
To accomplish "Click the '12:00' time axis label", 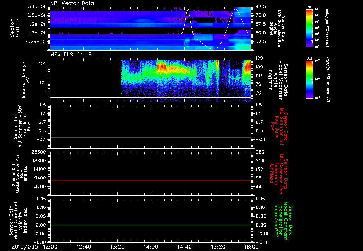I will pyautogui.click(x=50, y=247).
